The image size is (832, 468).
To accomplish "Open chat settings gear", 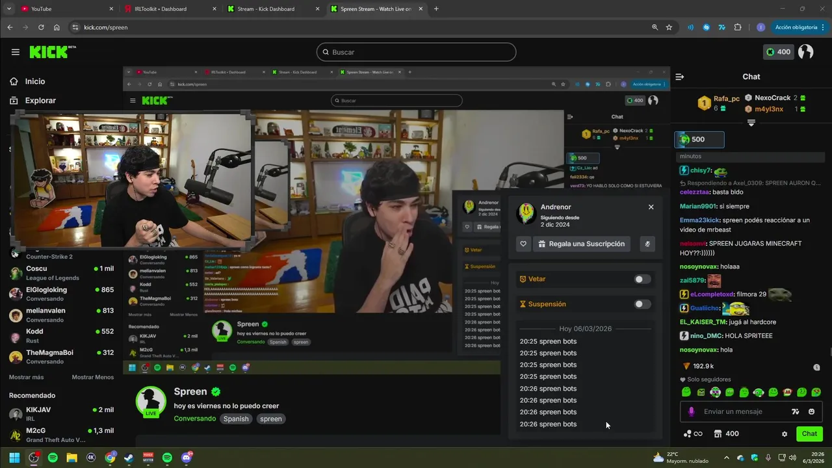I will point(785,434).
